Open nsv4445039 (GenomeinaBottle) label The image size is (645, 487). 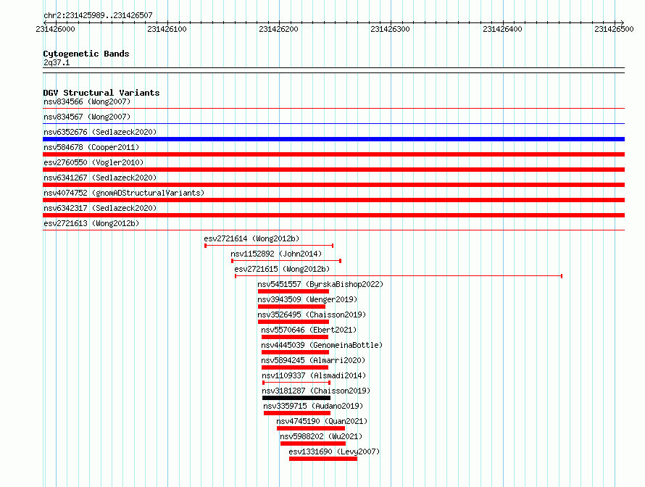(x=322, y=345)
